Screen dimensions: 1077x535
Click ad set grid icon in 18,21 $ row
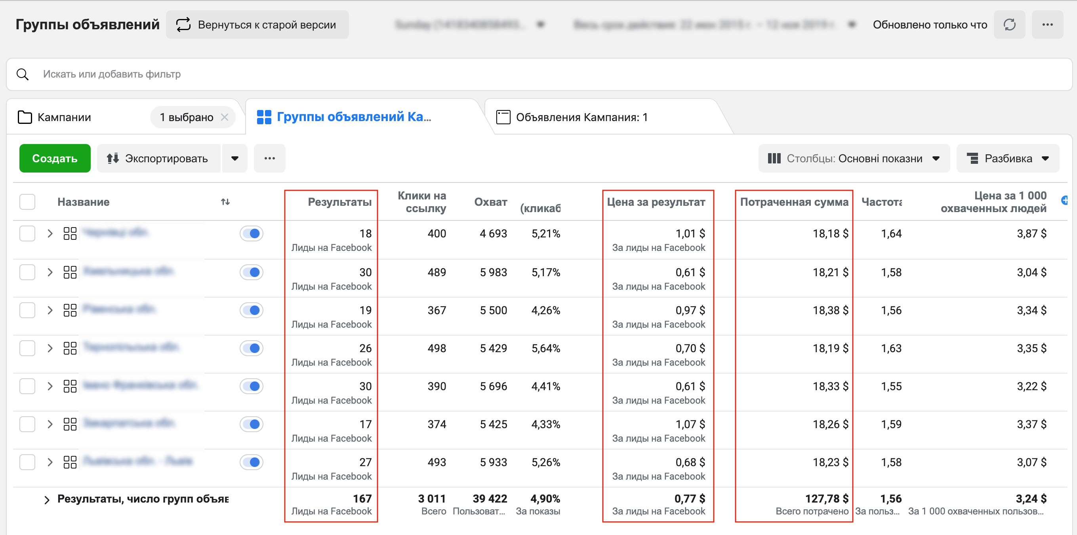[x=70, y=272]
